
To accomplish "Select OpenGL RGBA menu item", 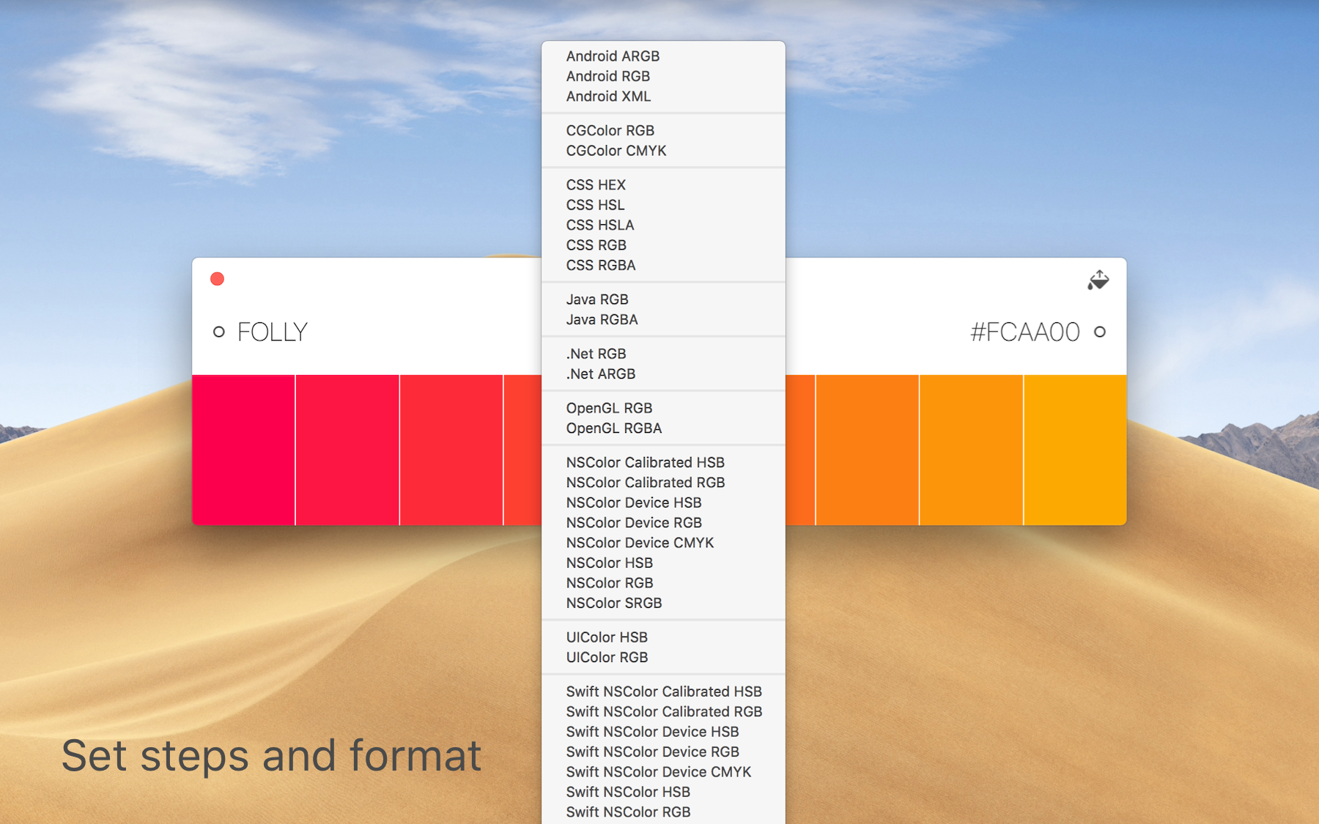I will tap(613, 428).
